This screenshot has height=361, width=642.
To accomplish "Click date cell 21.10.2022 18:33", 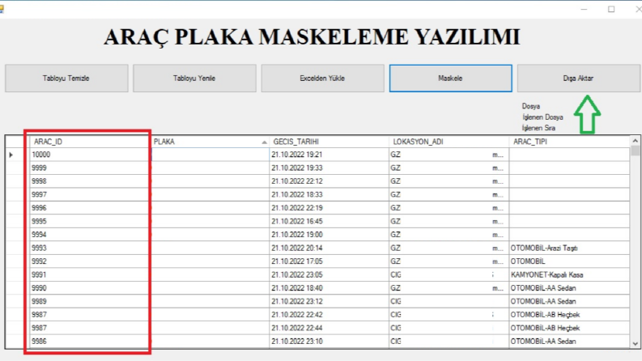I will 330,194.
